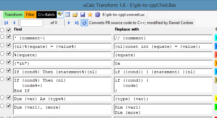Switch to the Filter tab

pyautogui.click(x=30, y=15)
